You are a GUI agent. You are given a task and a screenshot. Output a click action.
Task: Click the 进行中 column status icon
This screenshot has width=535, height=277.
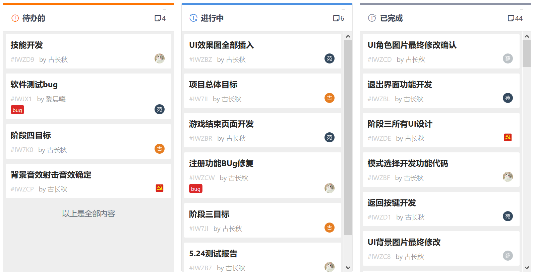click(x=193, y=18)
